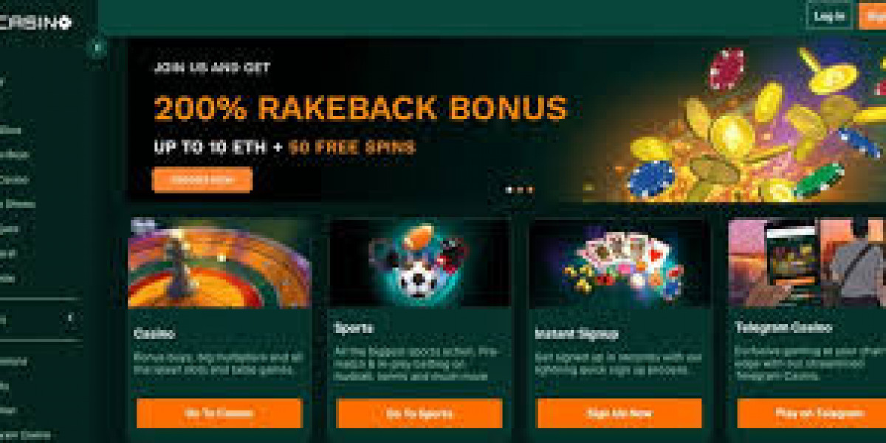Open the roulette wheel Casino thumbnail
The width and height of the screenshot is (886, 443).
click(x=219, y=262)
